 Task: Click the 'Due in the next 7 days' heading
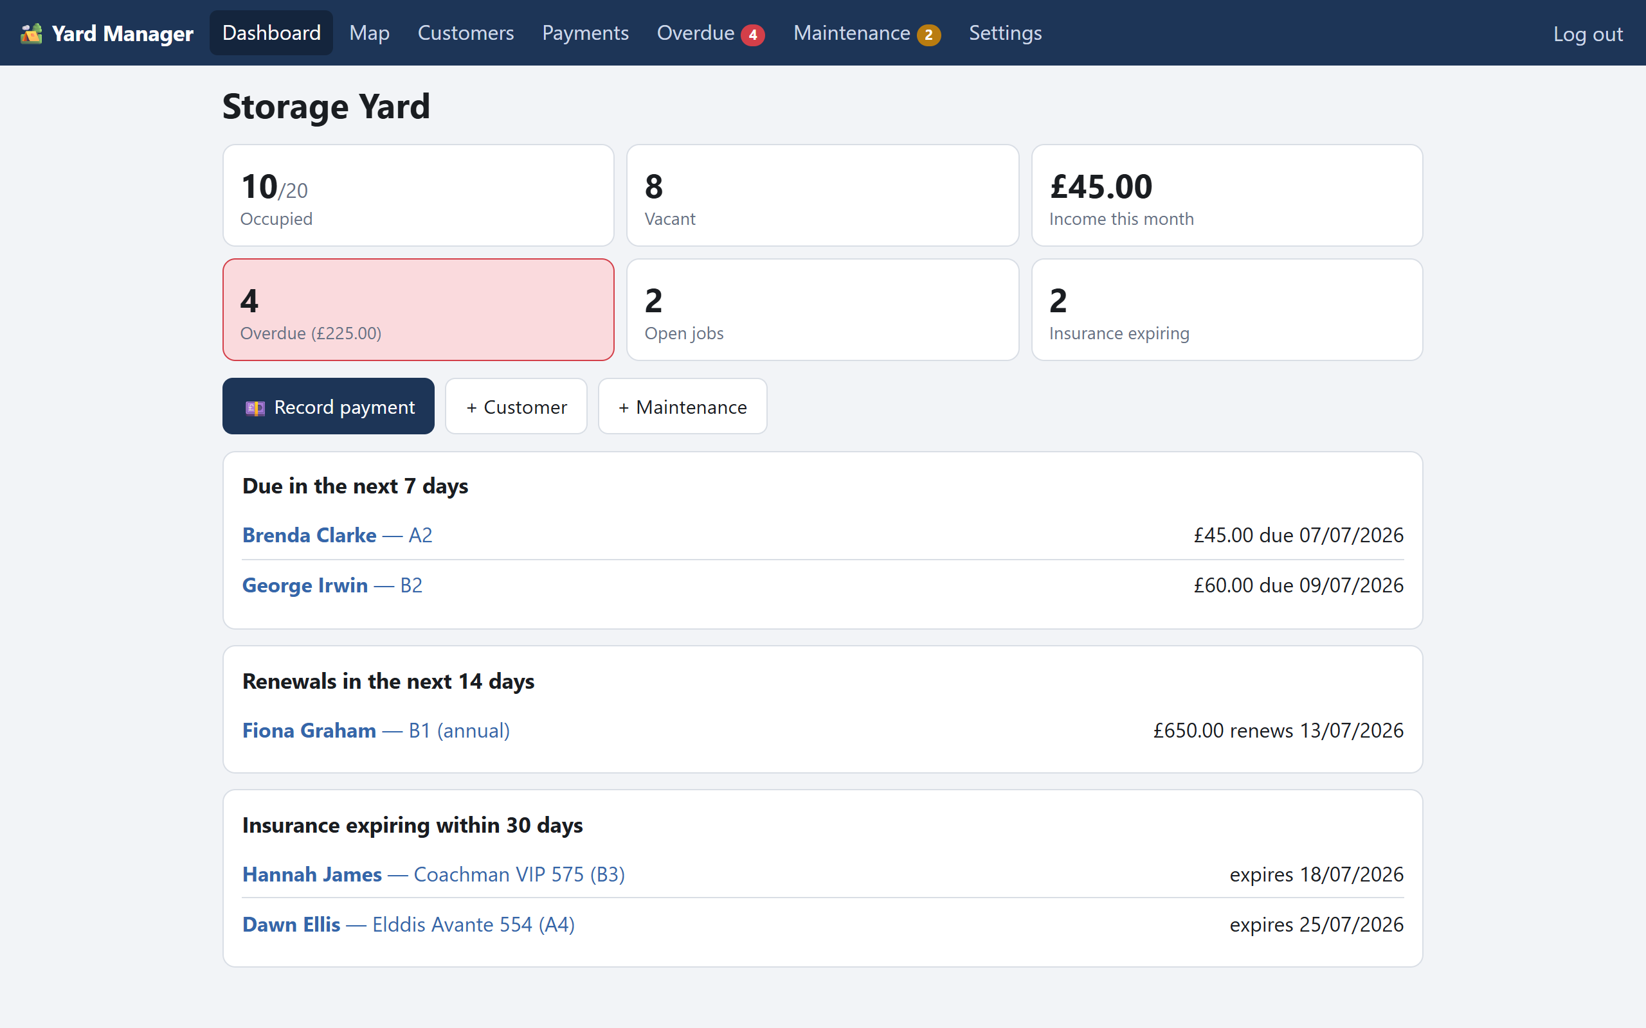click(355, 486)
